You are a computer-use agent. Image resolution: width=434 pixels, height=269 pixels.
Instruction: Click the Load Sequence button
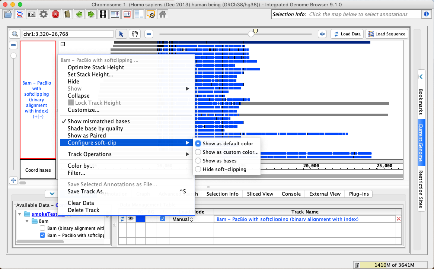pos(387,34)
